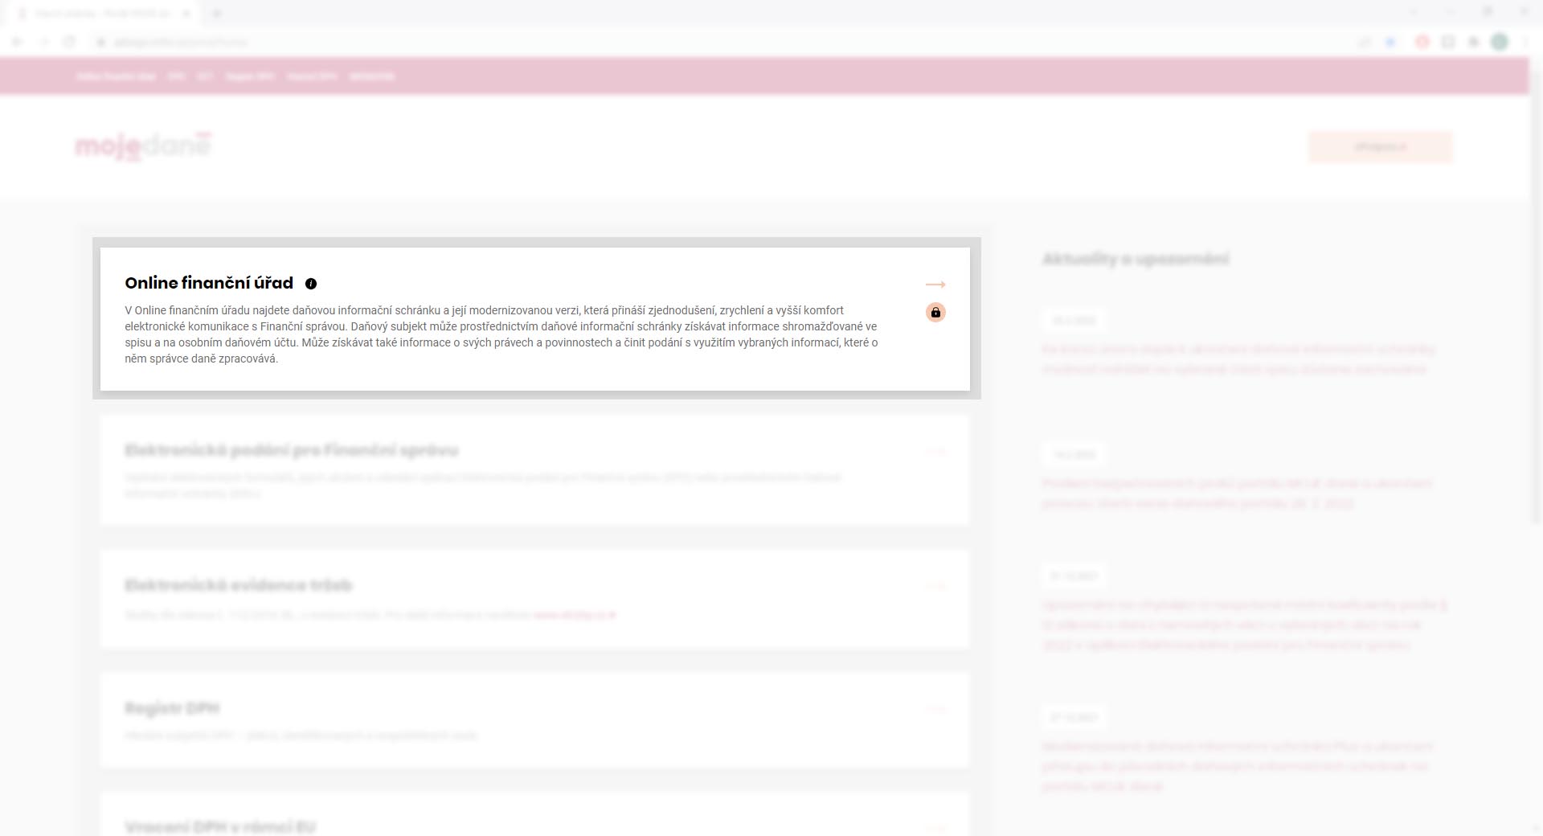Image resolution: width=1543 pixels, height=836 pixels.
Task: Click the browser profile avatar
Action: pyautogui.click(x=1500, y=42)
